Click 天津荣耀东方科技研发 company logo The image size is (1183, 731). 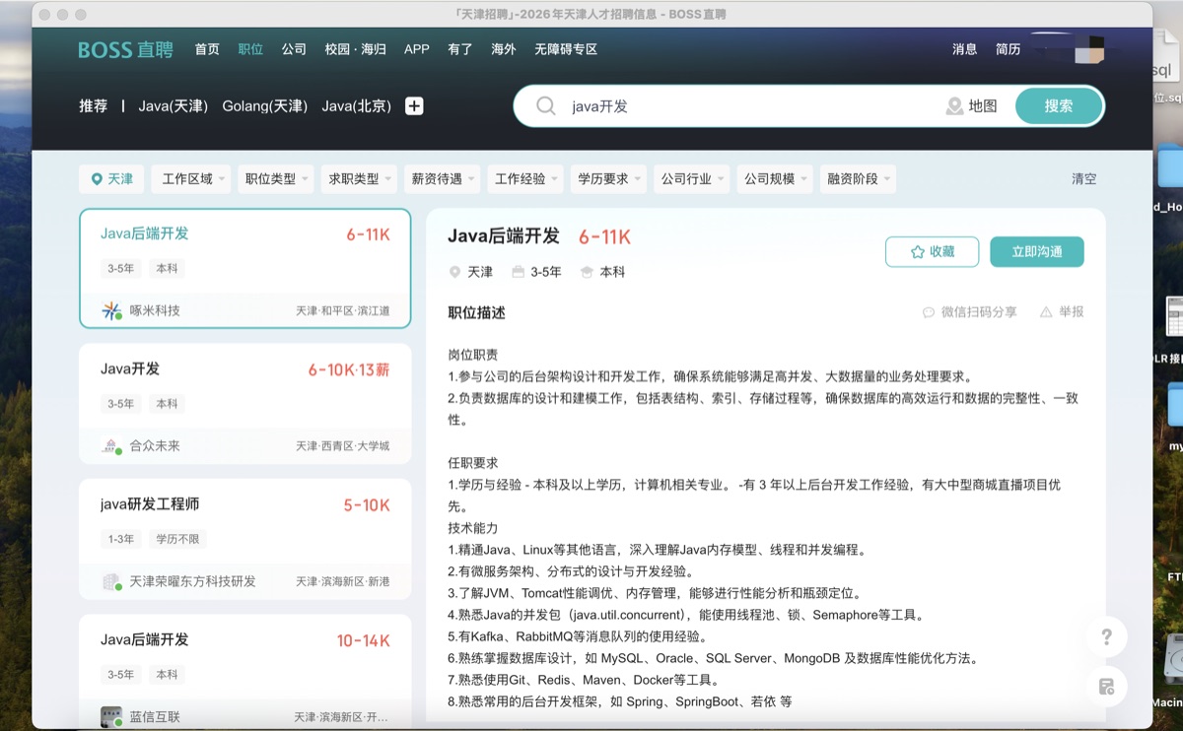click(x=111, y=581)
